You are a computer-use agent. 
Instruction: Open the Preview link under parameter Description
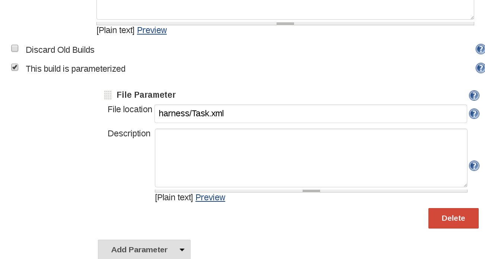click(210, 197)
